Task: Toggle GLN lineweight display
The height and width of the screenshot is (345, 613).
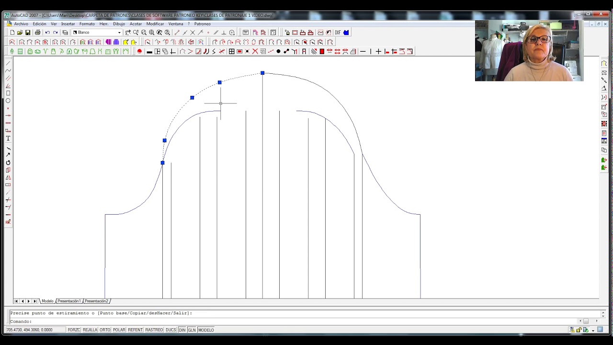Action: coord(192,330)
